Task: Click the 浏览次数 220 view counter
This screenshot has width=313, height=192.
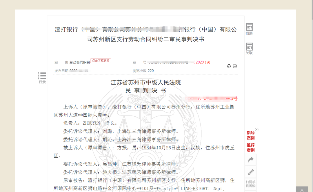Action: pos(143,70)
